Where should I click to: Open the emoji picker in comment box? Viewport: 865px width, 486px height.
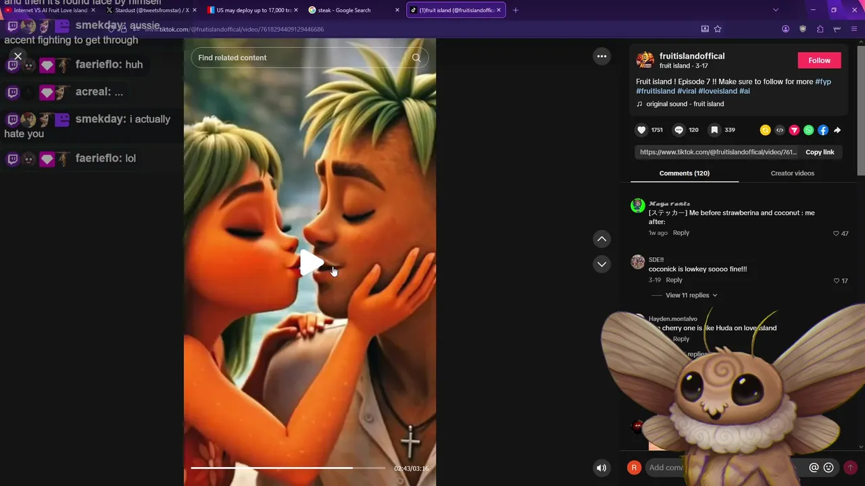click(829, 468)
